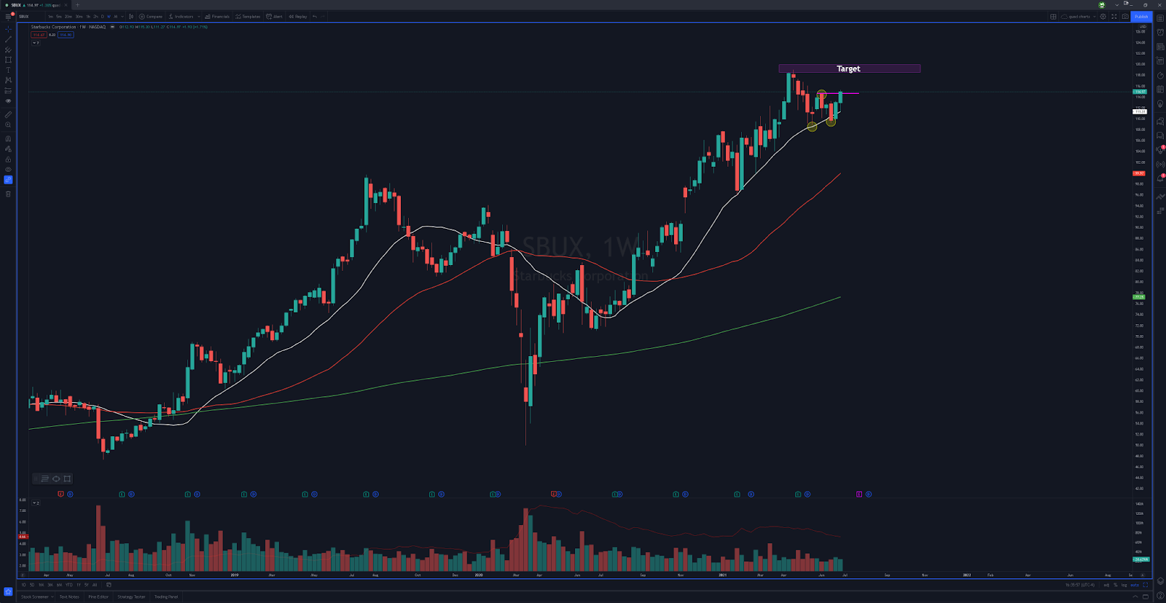1166x603 pixels.
Task: Collapse the volume pane legend
Action: 36,502
